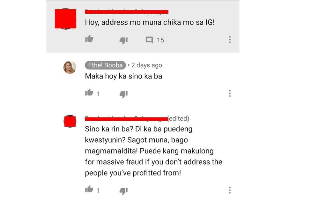Click the redacted avatar on the last reply
Image resolution: width=318 pixels, height=208 pixels.
click(70, 121)
